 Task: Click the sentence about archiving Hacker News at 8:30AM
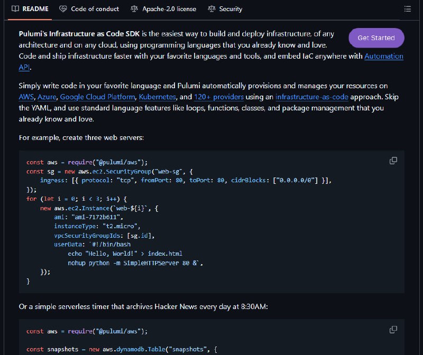point(143,306)
